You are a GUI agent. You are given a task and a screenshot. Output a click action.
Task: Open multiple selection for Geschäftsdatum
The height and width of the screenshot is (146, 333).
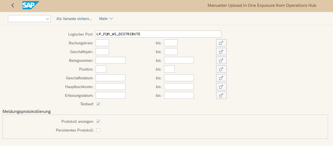[221, 78]
